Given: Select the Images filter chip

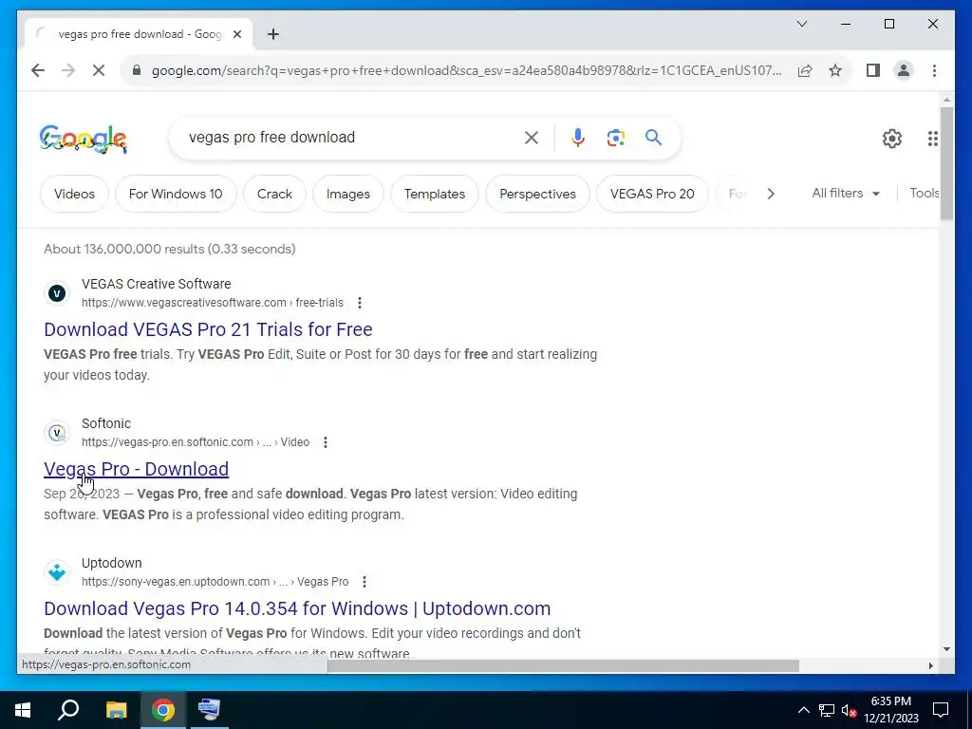Looking at the screenshot, I should coord(347,194).
